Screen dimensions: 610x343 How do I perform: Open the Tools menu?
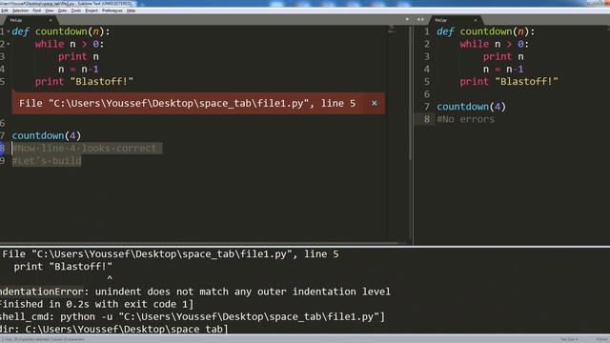point(76,10)
